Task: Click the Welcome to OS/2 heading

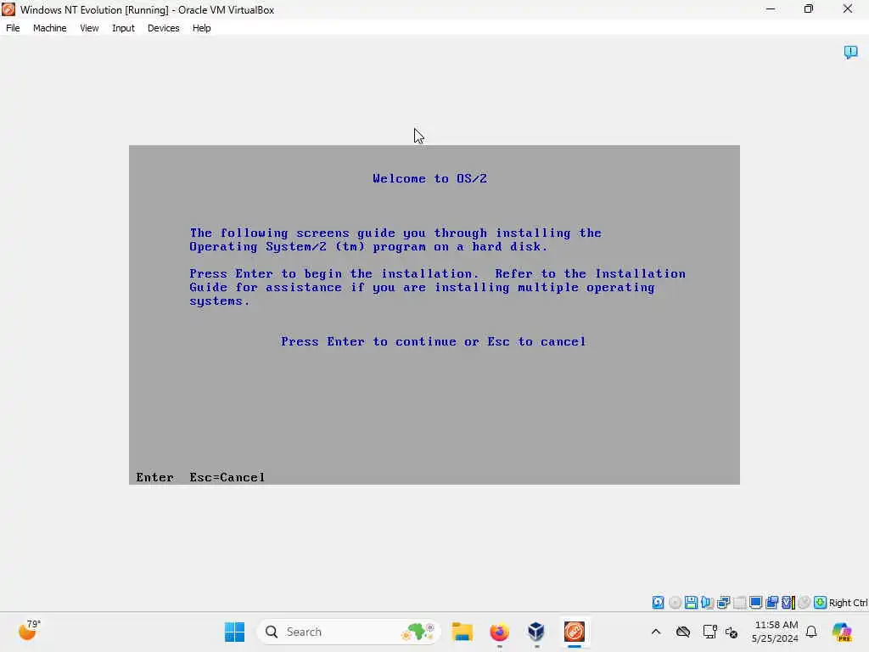Action: (x=429, y=178)
